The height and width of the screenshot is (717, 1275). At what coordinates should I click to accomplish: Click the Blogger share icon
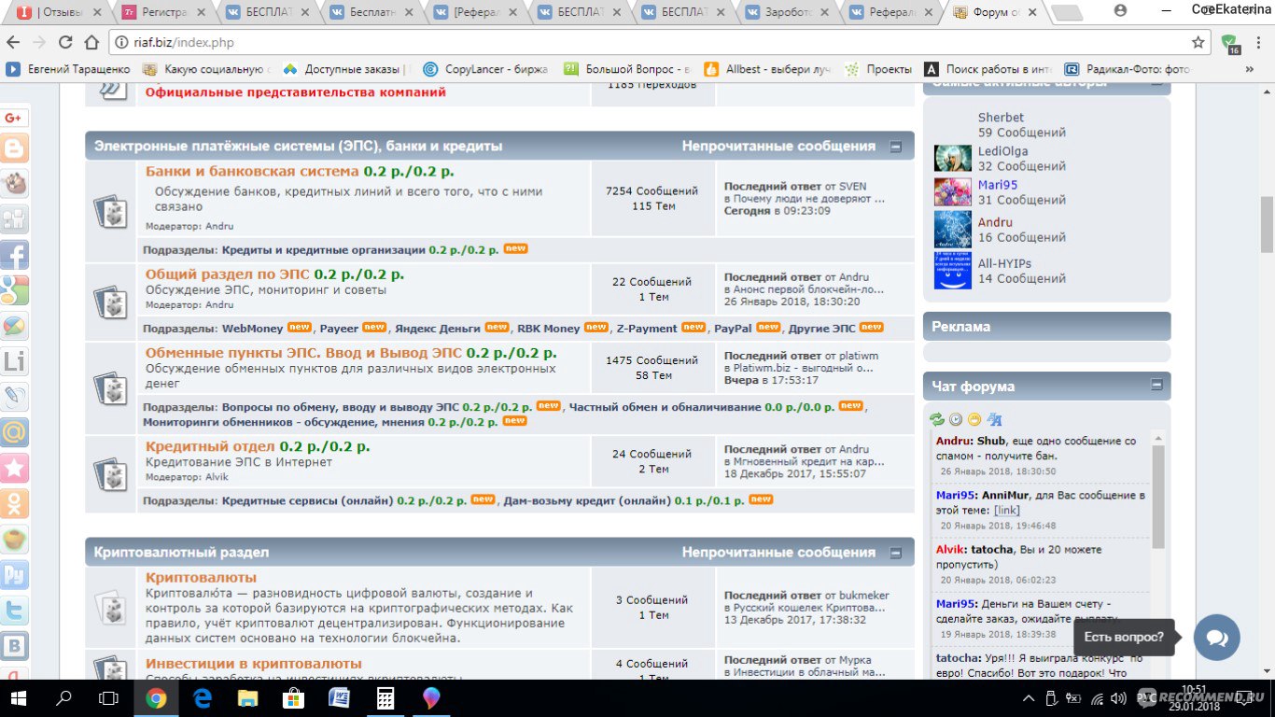click(14, 148)
